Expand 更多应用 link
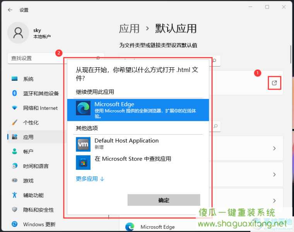This screenshot has width=294, height=232. pyautogui.click(x=90, y=179)
